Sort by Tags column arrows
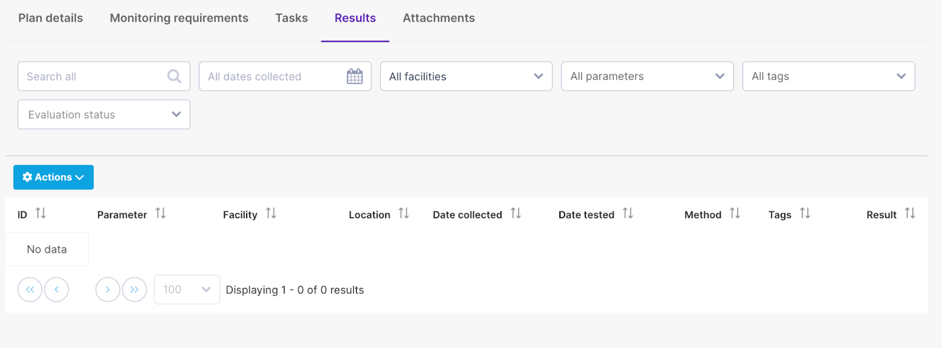This screenshot has height=348, width=942. pos(805,213)
